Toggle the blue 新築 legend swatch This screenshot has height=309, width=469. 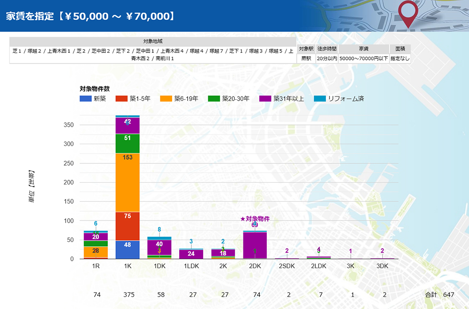tap(86, 98)
